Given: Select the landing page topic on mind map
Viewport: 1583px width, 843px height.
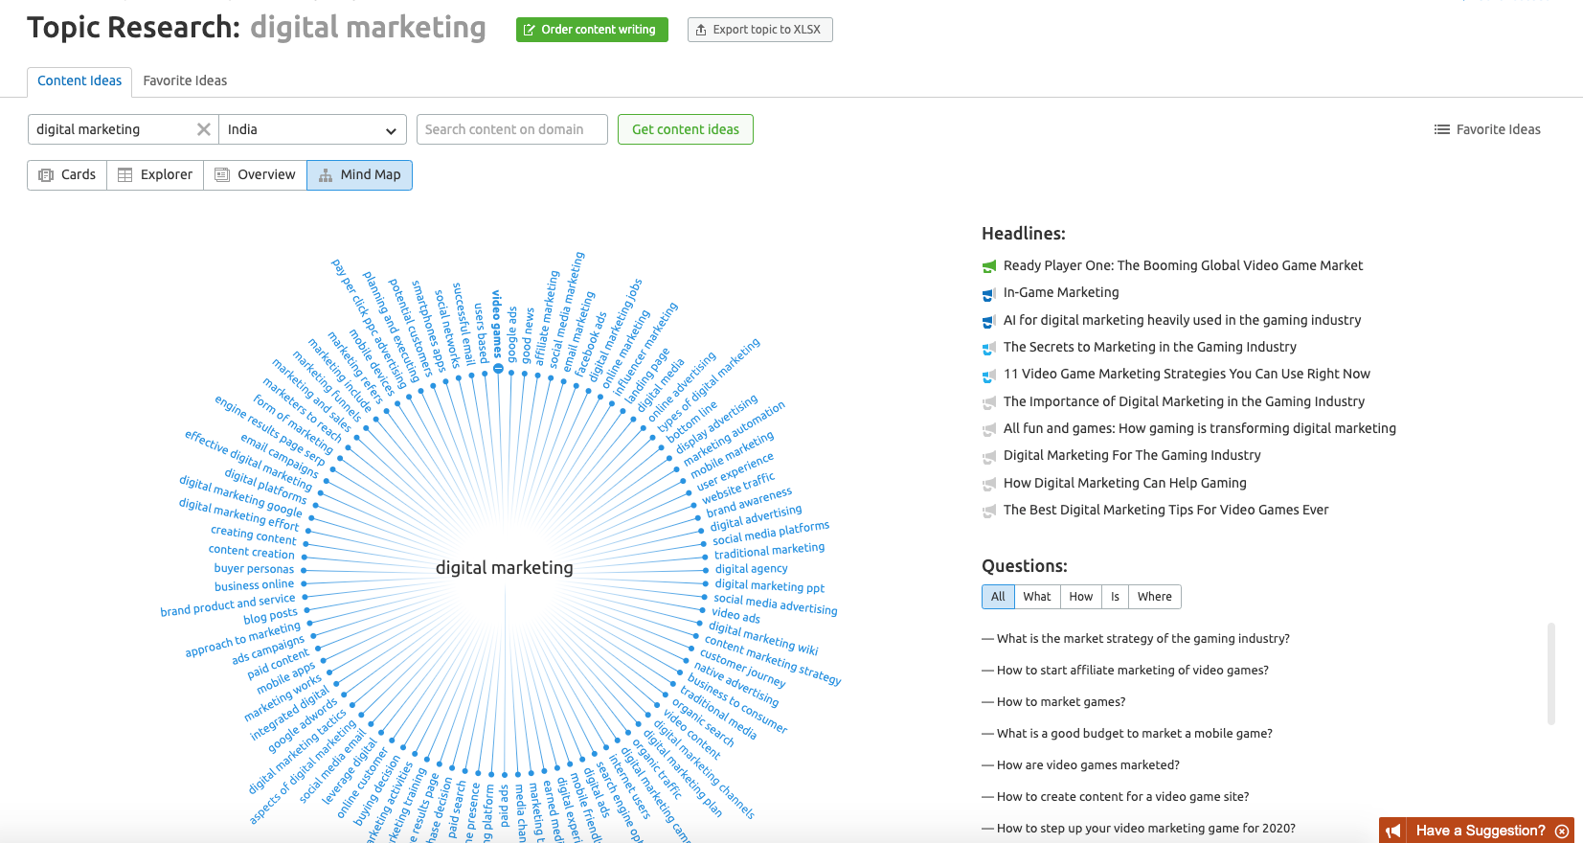Looking at the screenshot, I should (646, 374).
